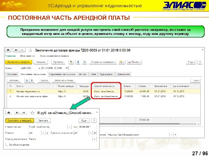The image size is (209, 157).
Task: Open the Пени tab
Action: (93, 74)
